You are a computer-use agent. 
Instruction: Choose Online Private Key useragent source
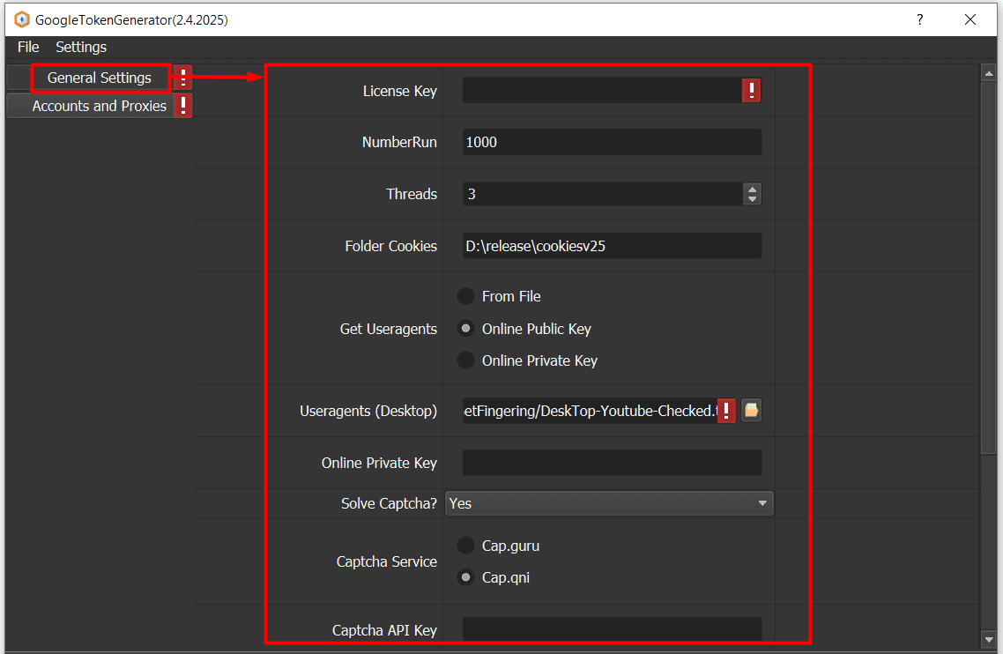pyautogui.click(x=465, y=360)
